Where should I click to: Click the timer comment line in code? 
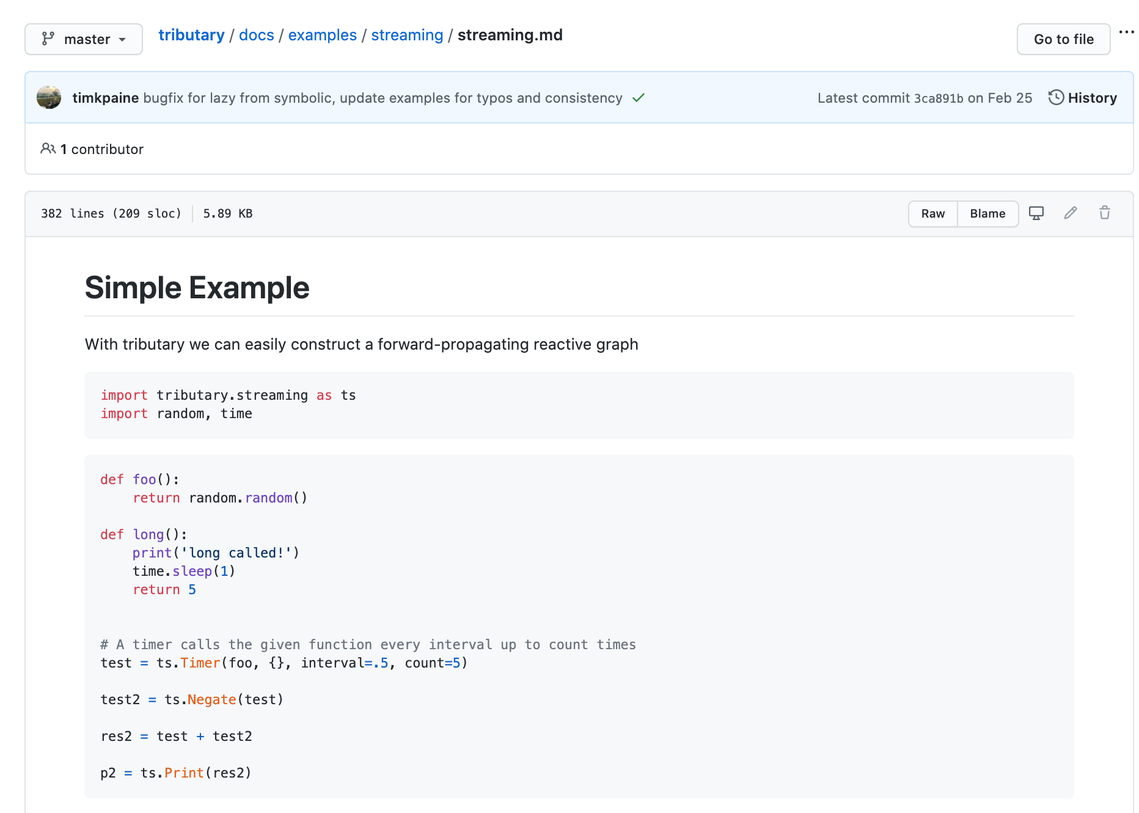368,645
